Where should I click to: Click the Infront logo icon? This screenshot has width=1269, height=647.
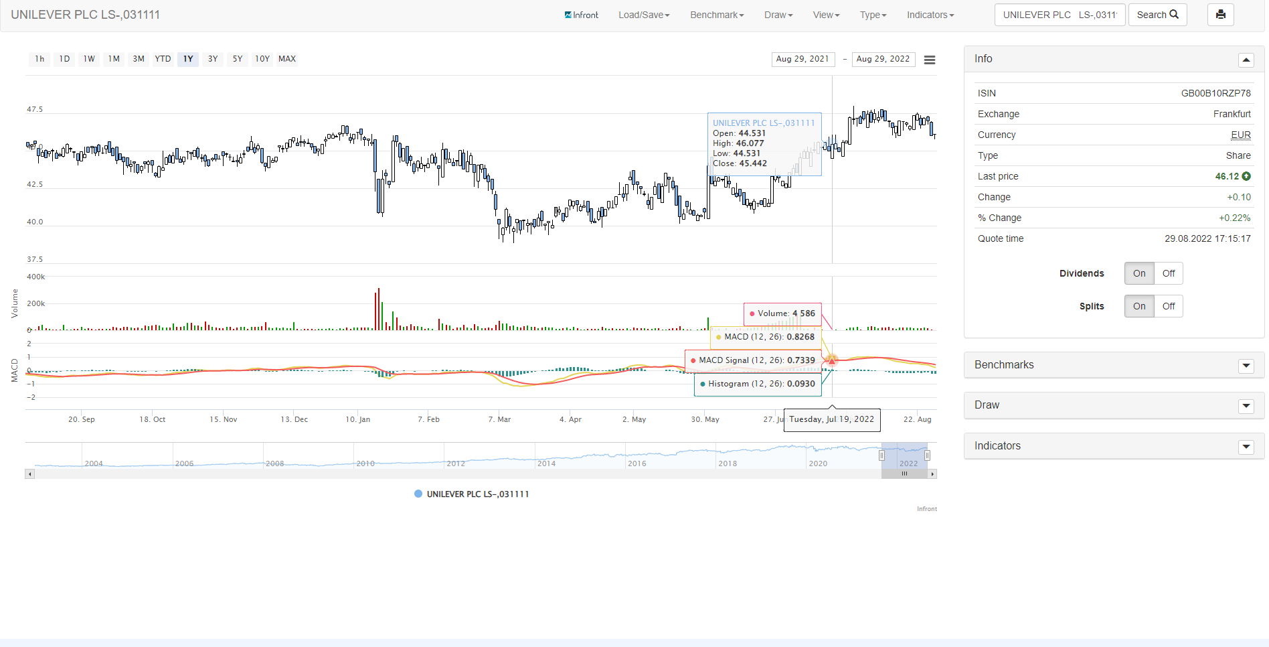pos(568,15)
